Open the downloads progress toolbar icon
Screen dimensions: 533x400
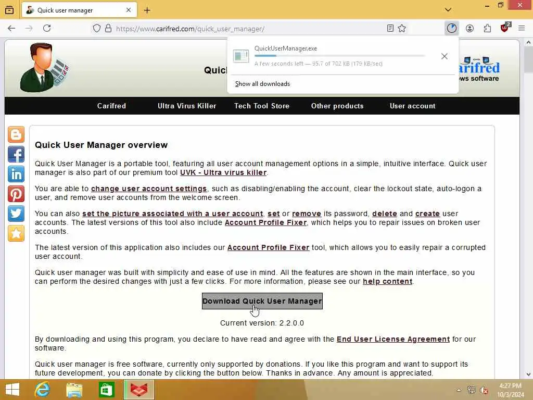pos(451,29)
